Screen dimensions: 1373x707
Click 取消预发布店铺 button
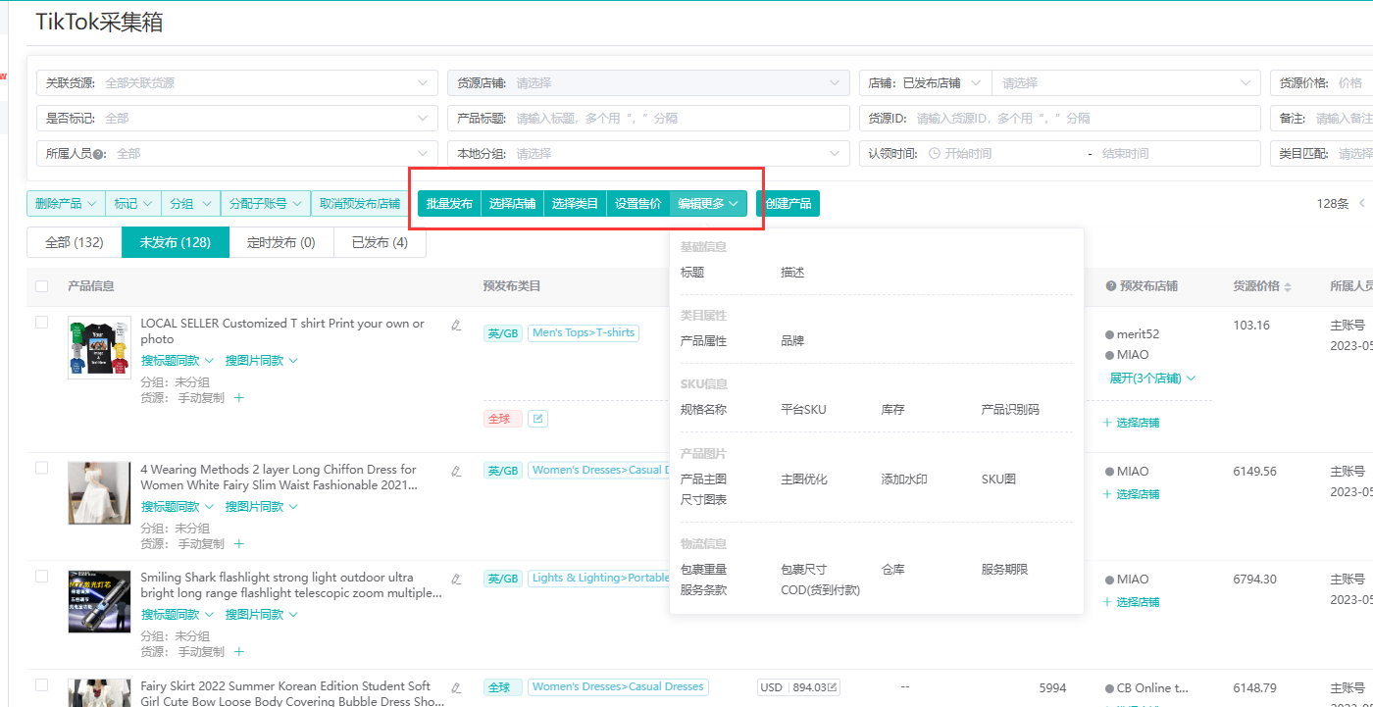click(x=360, y=204)
